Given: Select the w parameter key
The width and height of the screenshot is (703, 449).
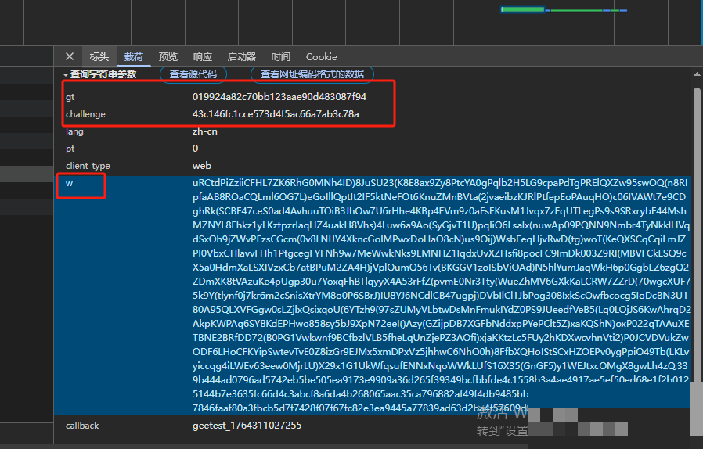Looking at the screenshot, I should (x=69, y=184).
